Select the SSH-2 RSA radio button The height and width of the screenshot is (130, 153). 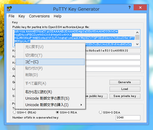[57, 112]
